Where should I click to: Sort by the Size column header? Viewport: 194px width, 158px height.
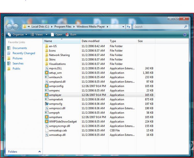pos(146,41)
